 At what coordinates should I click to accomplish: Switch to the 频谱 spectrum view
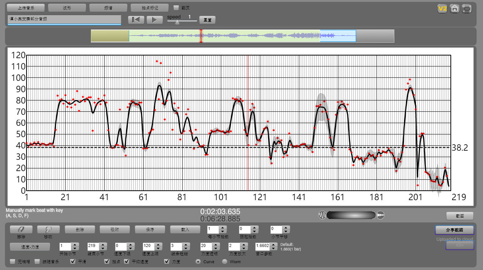[108, 8]
